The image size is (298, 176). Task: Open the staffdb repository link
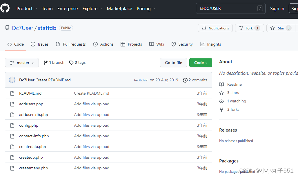[x=47, y=28]
